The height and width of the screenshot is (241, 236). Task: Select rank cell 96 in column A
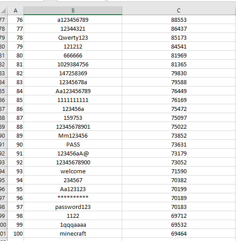click(16, 198)
